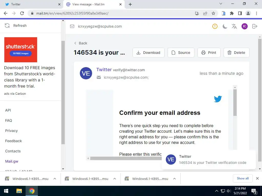Click the logout icon in Mail.tm header
This screenshot has width=262, height=196.
pyautogui.click(x=255, y=26)
